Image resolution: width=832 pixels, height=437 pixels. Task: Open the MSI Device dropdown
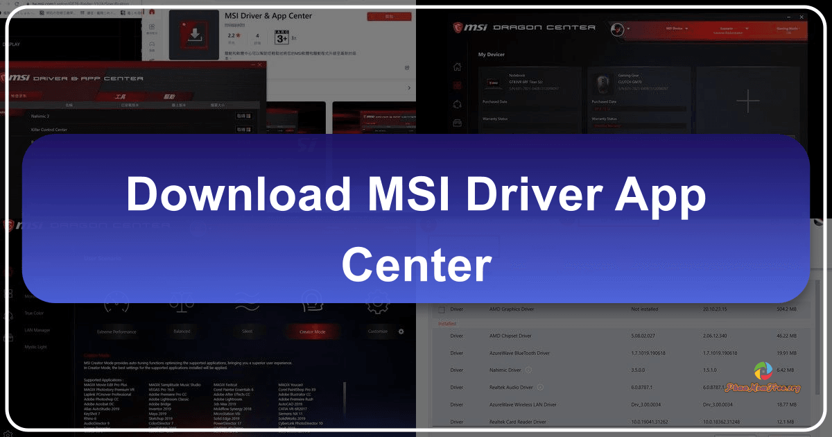(676, 28)
